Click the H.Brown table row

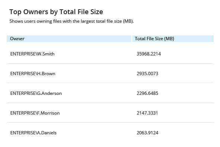click(110, 73)
